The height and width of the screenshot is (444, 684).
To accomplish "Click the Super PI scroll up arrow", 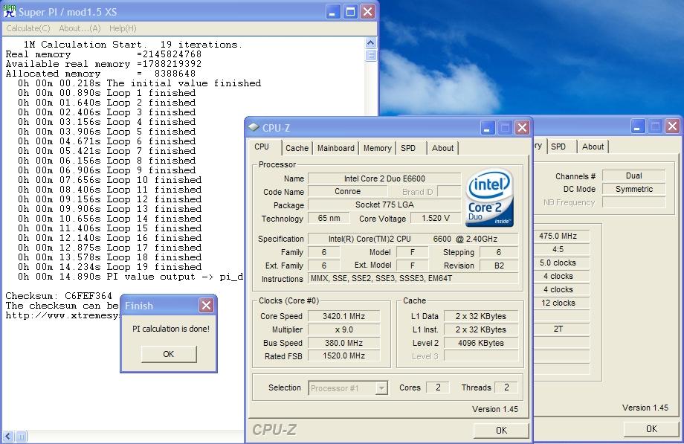I will [371, 43].
